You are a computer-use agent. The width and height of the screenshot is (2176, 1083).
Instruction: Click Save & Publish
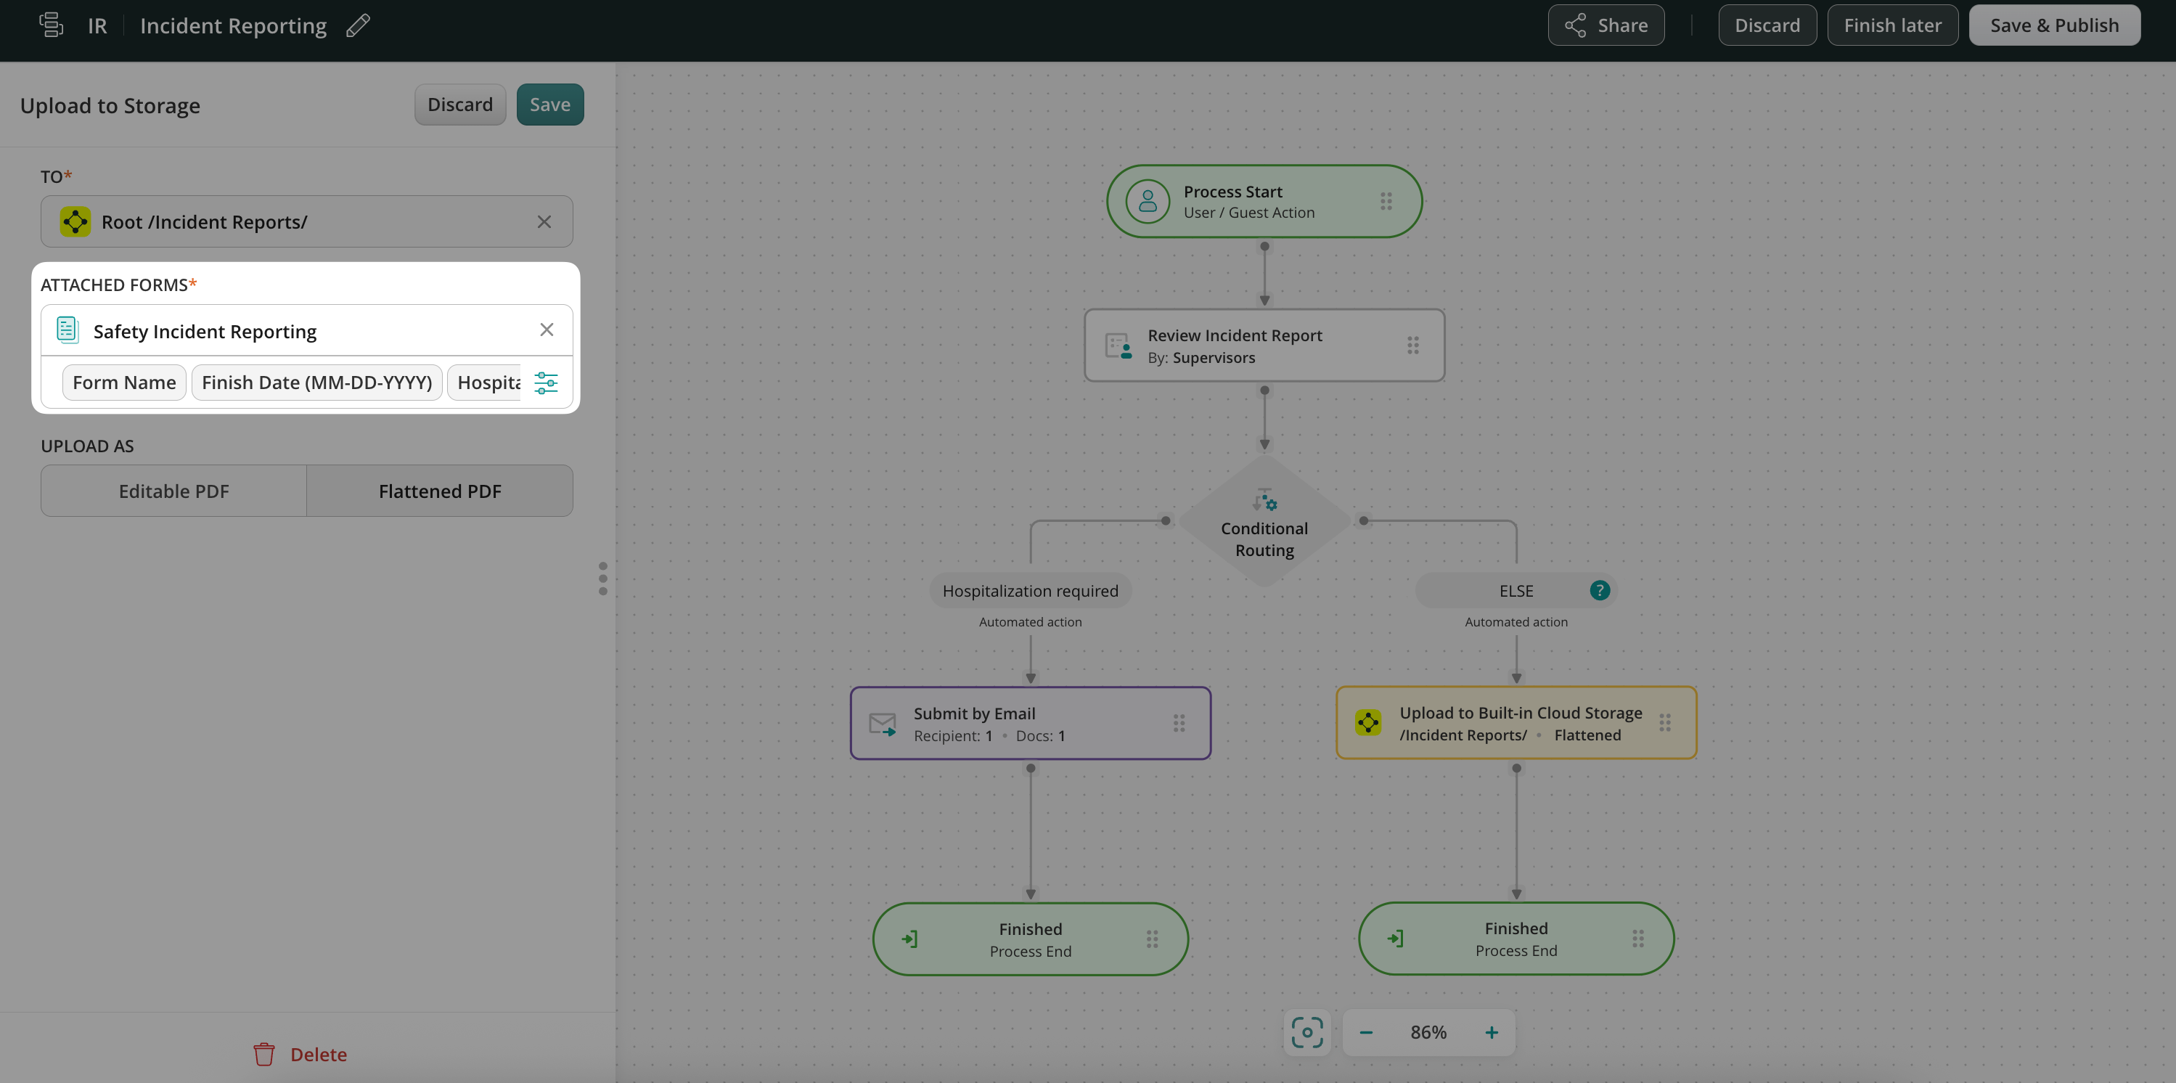(x=2053, y=25)
